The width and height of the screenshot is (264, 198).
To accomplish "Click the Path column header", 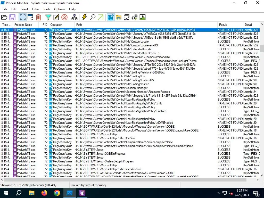I will [x=146, y=25].
